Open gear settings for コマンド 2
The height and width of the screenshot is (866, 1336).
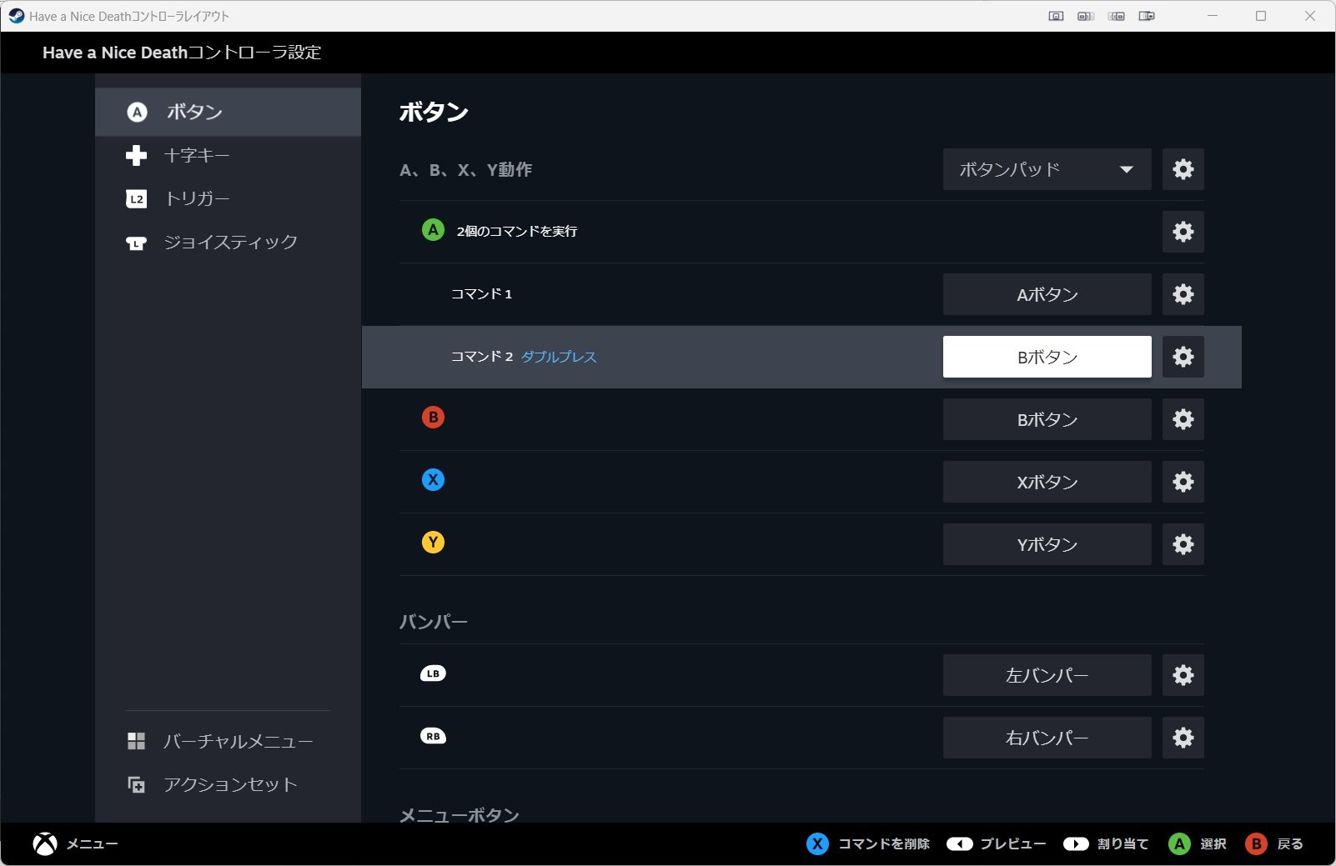pyautogui.click(x=1183, y=357)
